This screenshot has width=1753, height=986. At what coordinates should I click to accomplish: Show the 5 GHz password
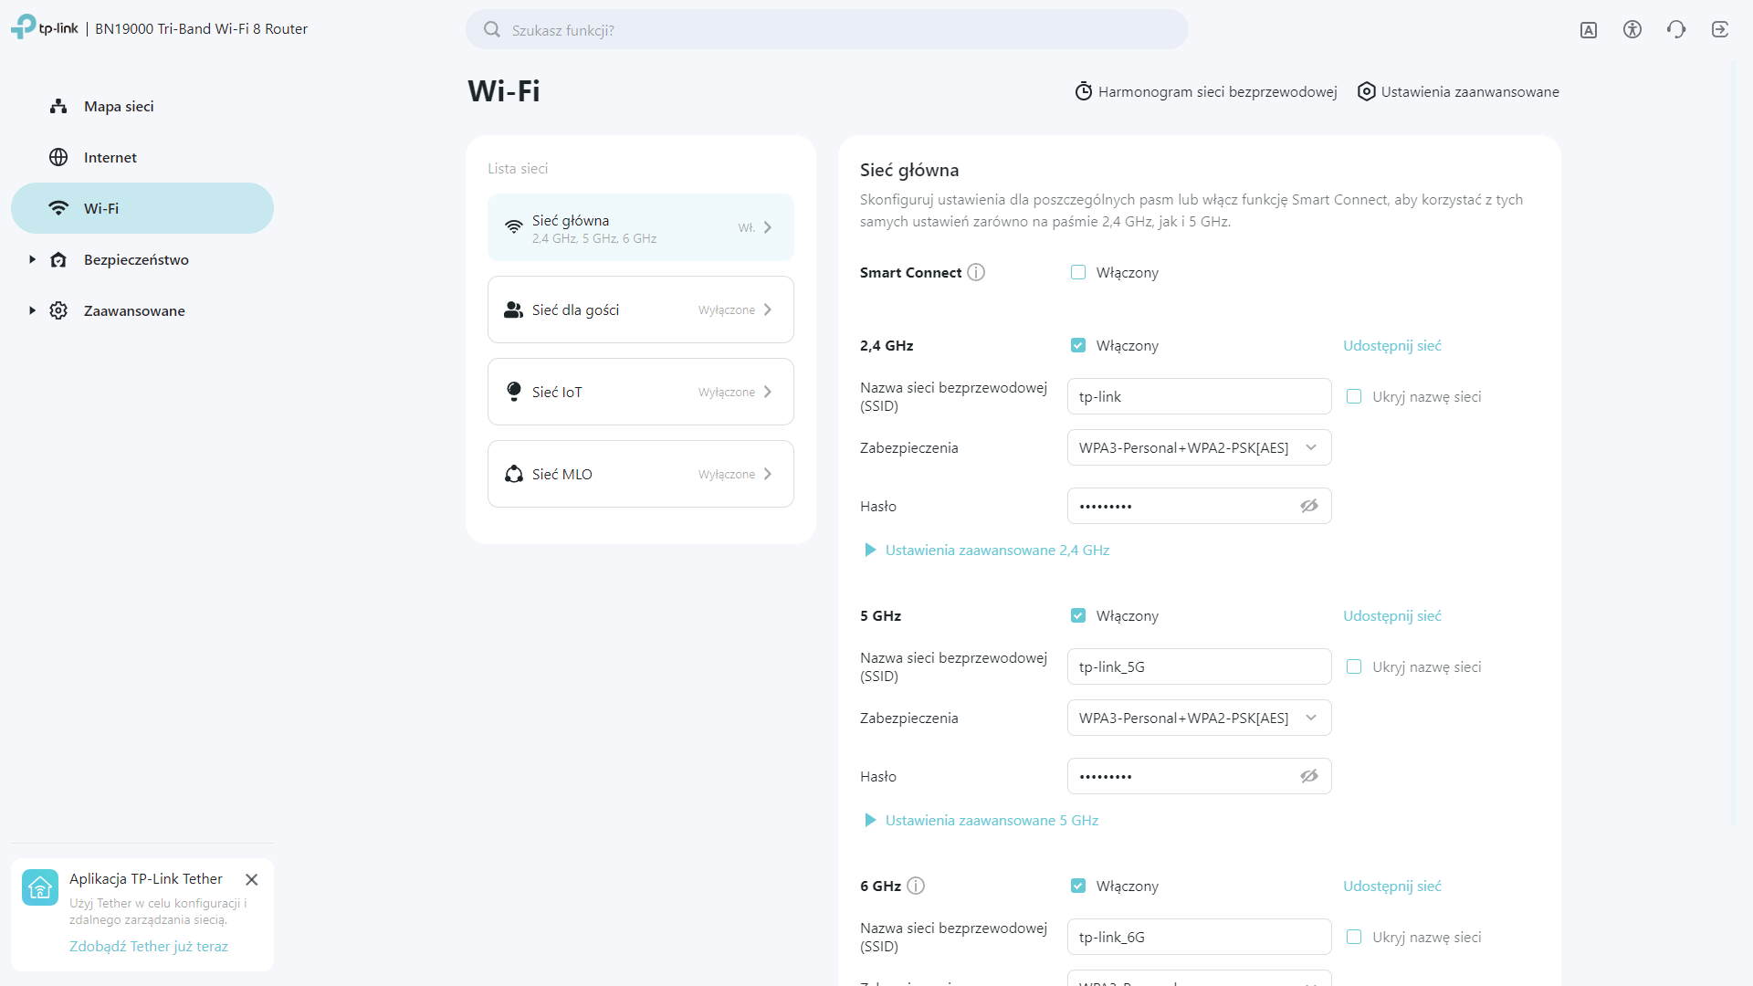pyautogui.click(x=1309, y=776)
